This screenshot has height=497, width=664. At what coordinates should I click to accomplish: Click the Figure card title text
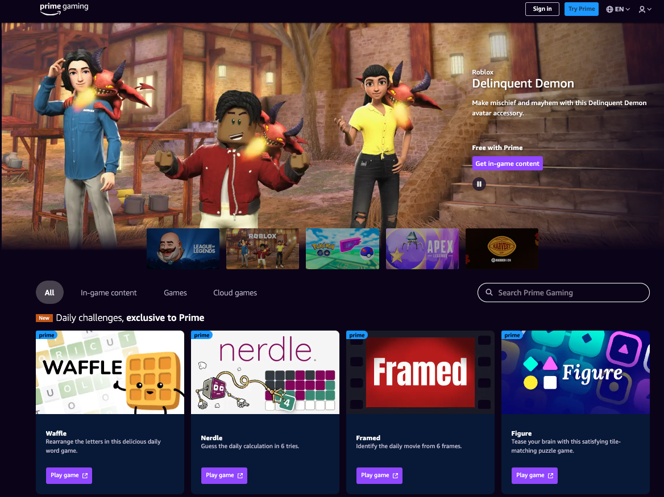tap(521, 433)
